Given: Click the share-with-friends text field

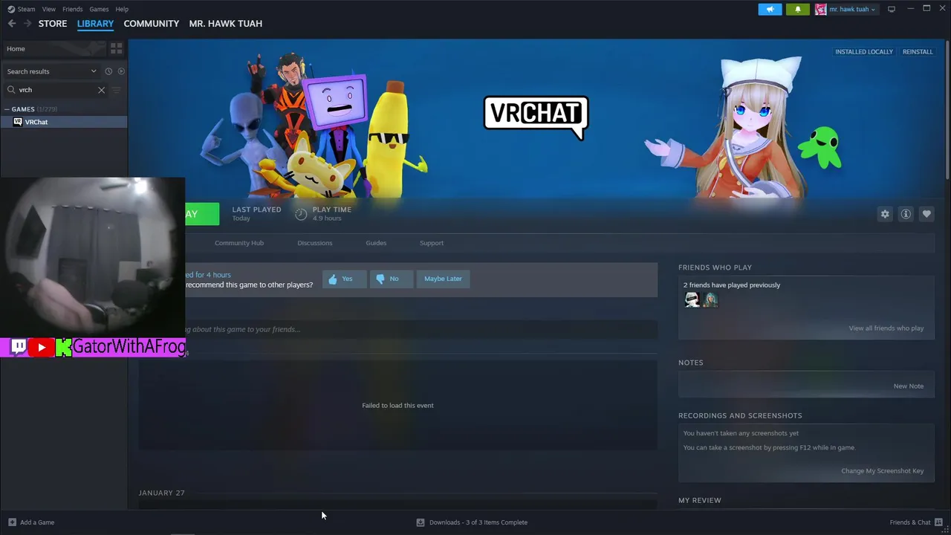Looking at the screenshot, I should coord(421,329).
